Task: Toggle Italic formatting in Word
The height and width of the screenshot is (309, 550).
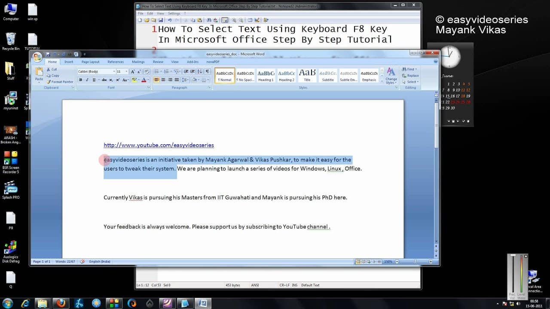Action: [87, 80]
